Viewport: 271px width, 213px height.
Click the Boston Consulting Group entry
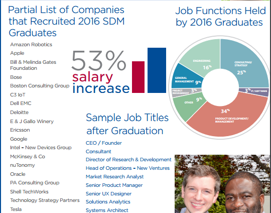40,86
